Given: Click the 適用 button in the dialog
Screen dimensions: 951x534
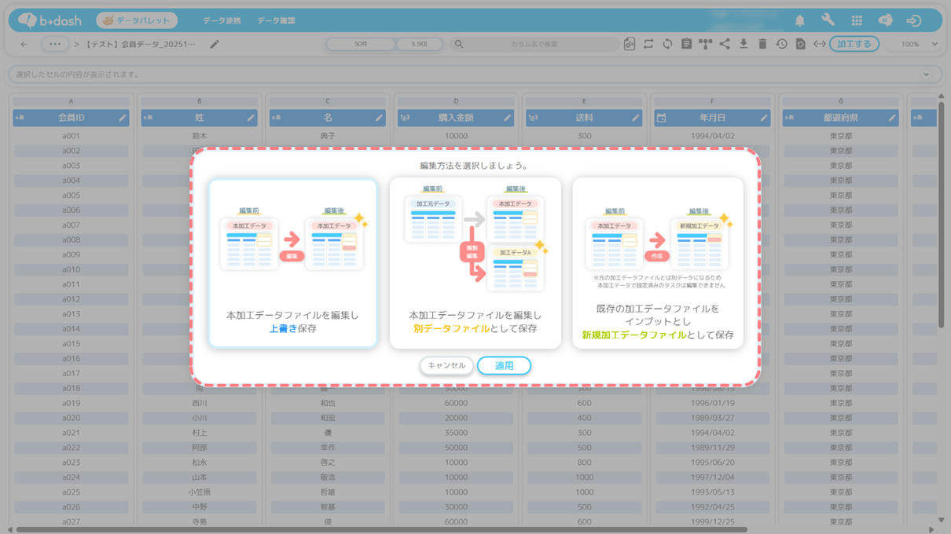Looking at the screenshot, I should click(504, 366).
